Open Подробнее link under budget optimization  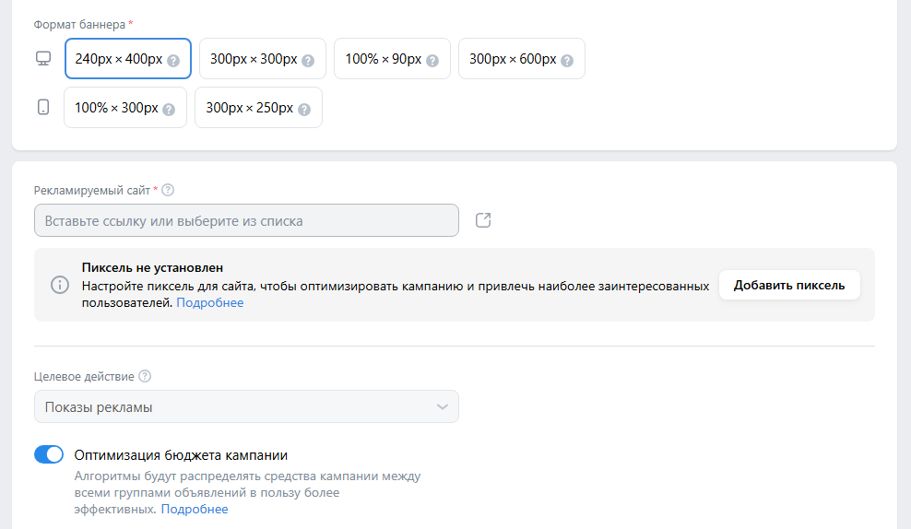point(195,510)
